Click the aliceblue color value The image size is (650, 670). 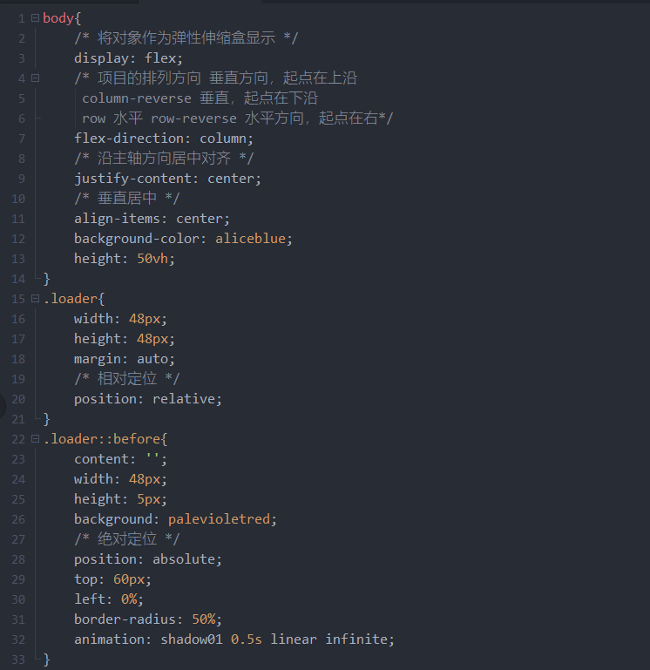[251, 239]
